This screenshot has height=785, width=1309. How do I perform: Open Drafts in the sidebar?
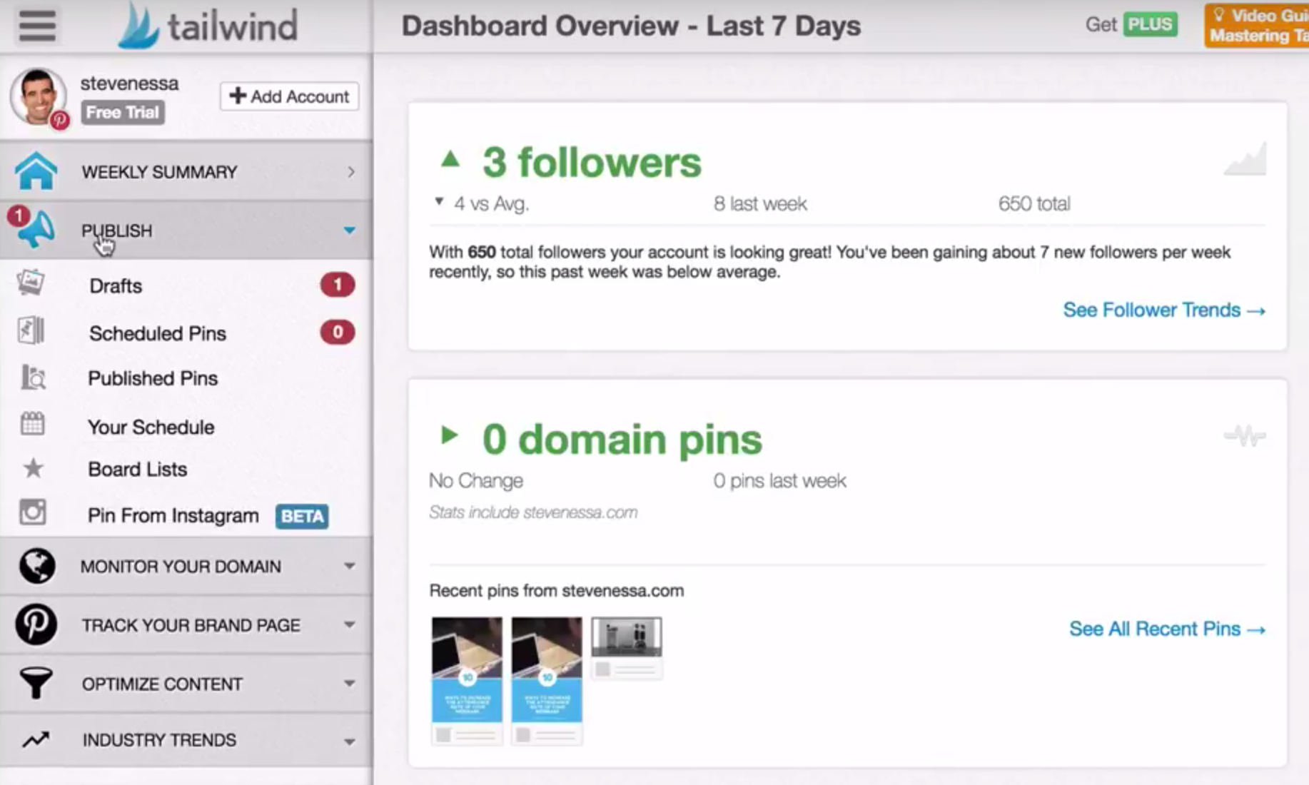click(x=116, y=285)
